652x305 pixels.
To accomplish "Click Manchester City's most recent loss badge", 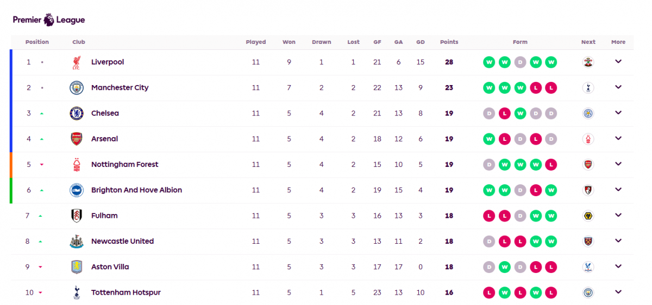I will tap(551, 88).
